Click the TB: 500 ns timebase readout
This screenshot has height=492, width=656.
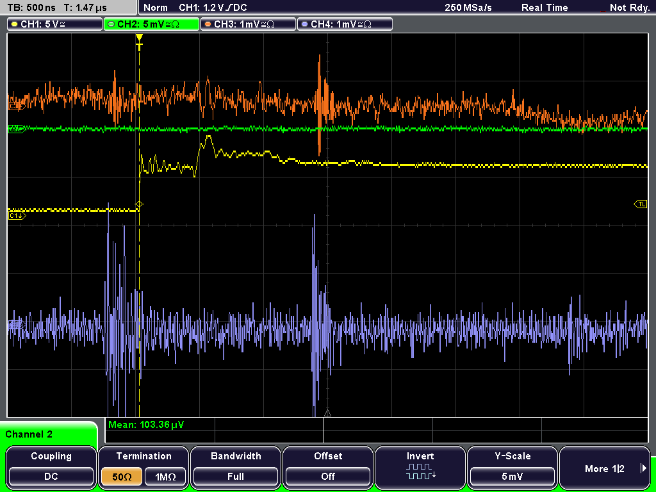tap(32, 8)
